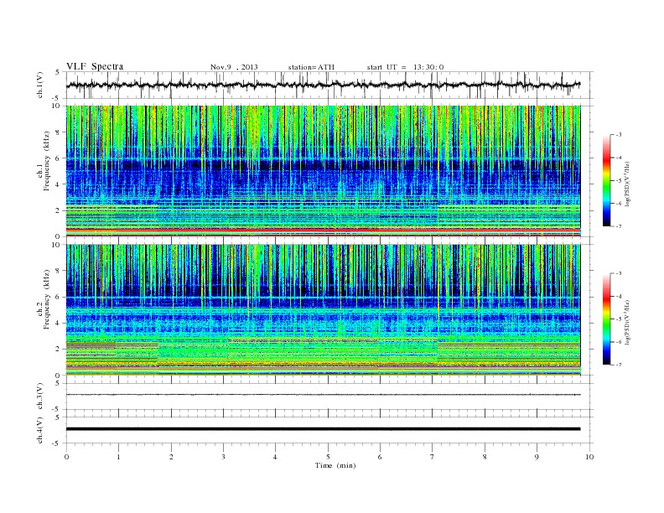Click the "VLF Spectra" title text

[95, 66]
